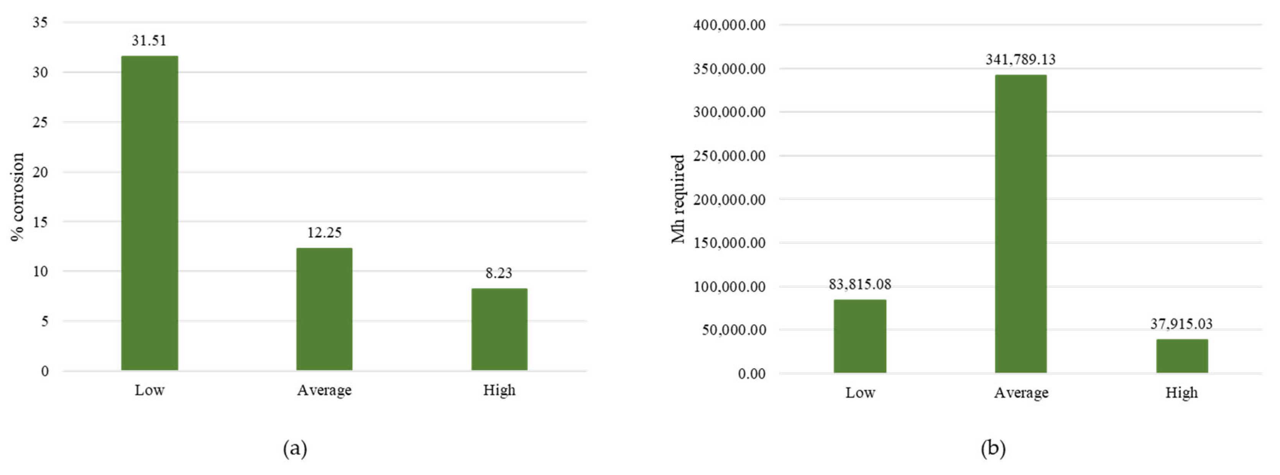The image size is (1280, 475).
Task: Click the High bar in Mh required chart
Action: (1181, 356)
